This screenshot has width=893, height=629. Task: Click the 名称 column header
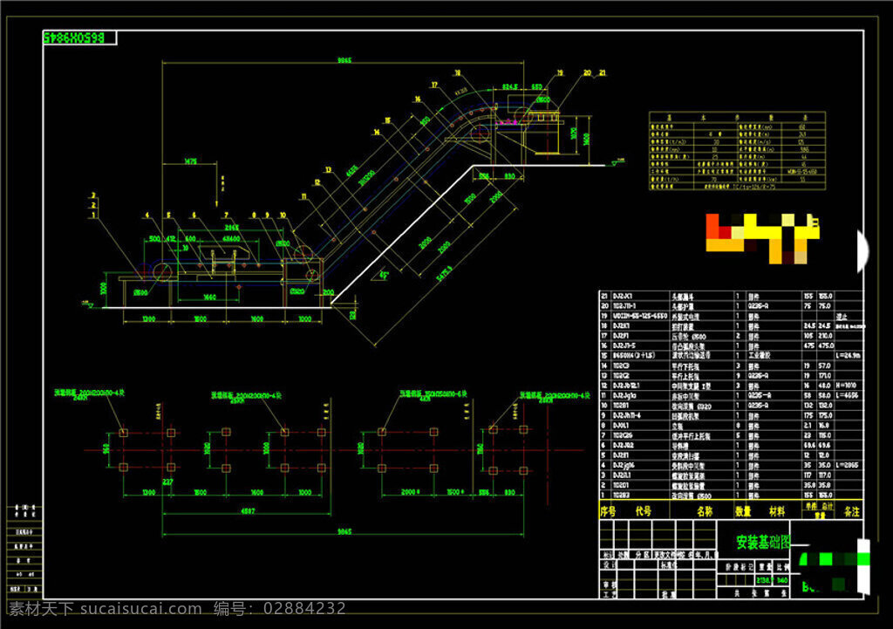[x=705, y=511]
